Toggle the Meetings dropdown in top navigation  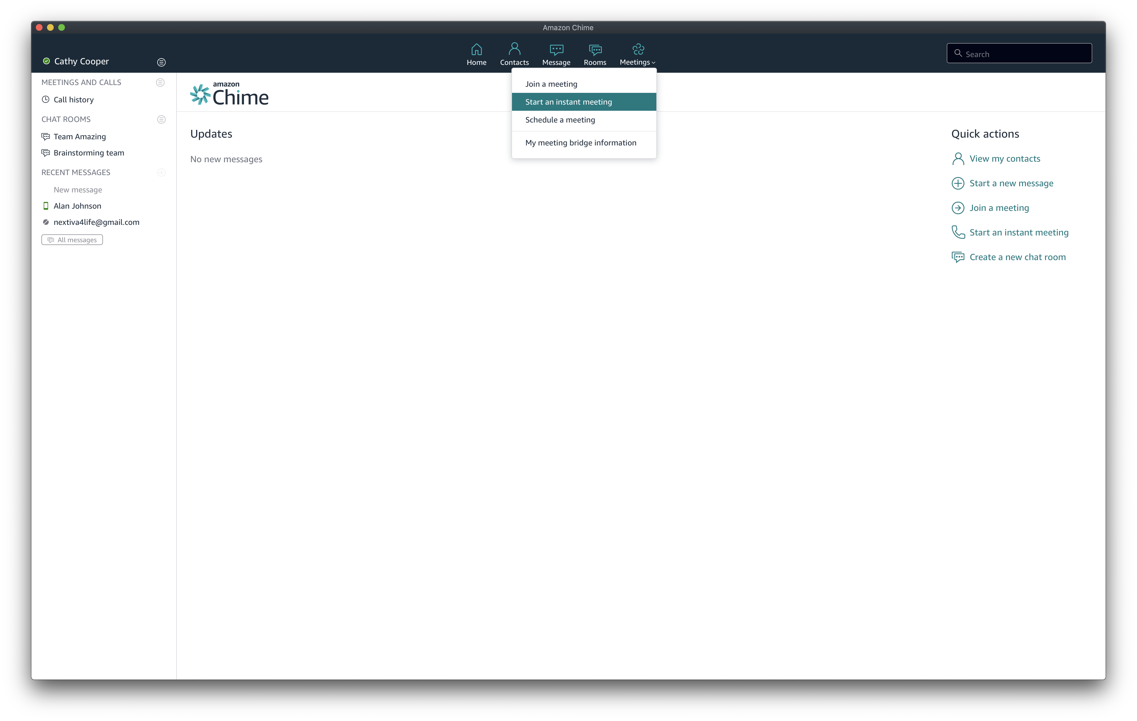click(637, 55)
